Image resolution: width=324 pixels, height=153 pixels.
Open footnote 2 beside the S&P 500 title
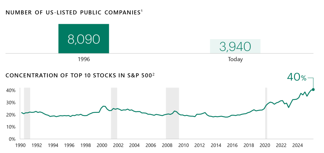pos(153,74)
